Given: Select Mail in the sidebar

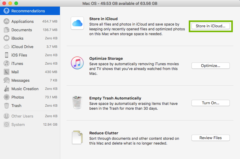Looking at the screenshot, I should tap(30, 72).
